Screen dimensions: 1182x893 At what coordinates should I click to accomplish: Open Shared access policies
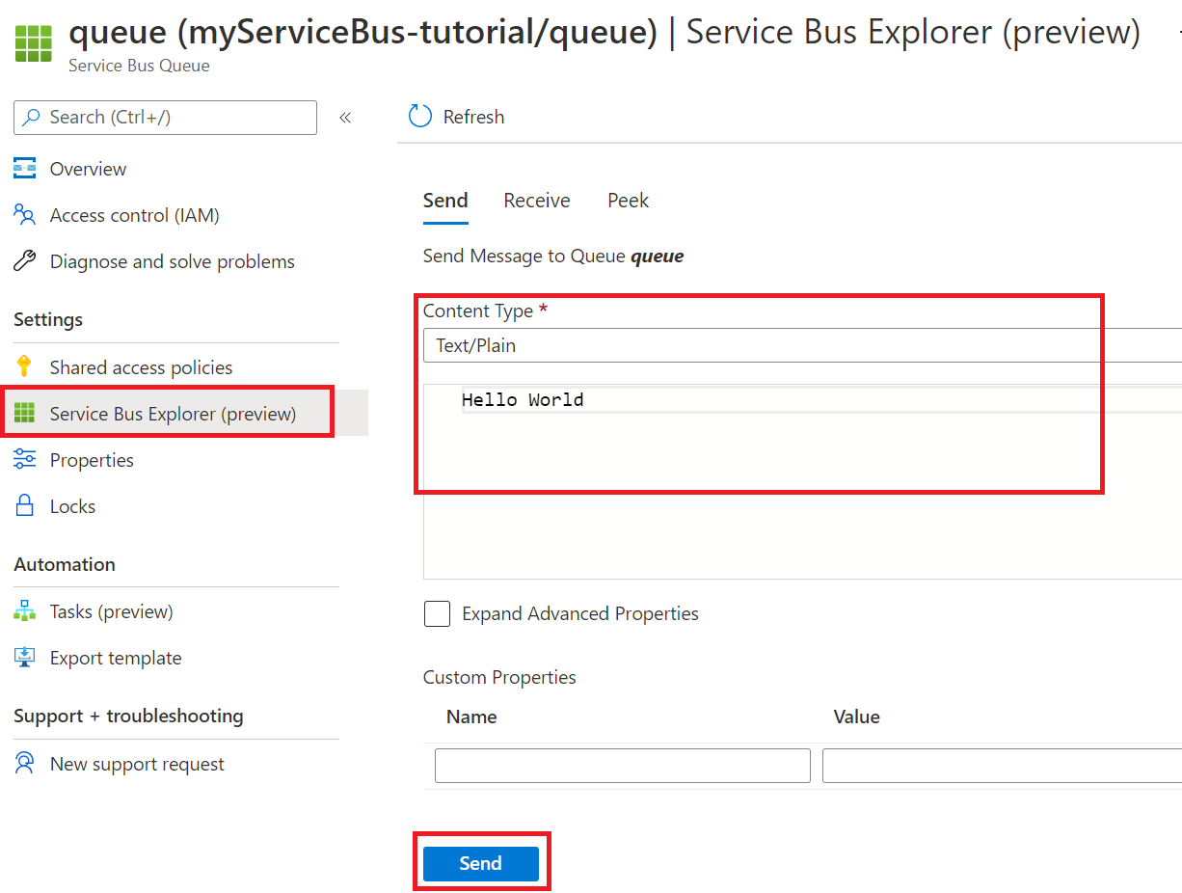click(x=140, y=366)
